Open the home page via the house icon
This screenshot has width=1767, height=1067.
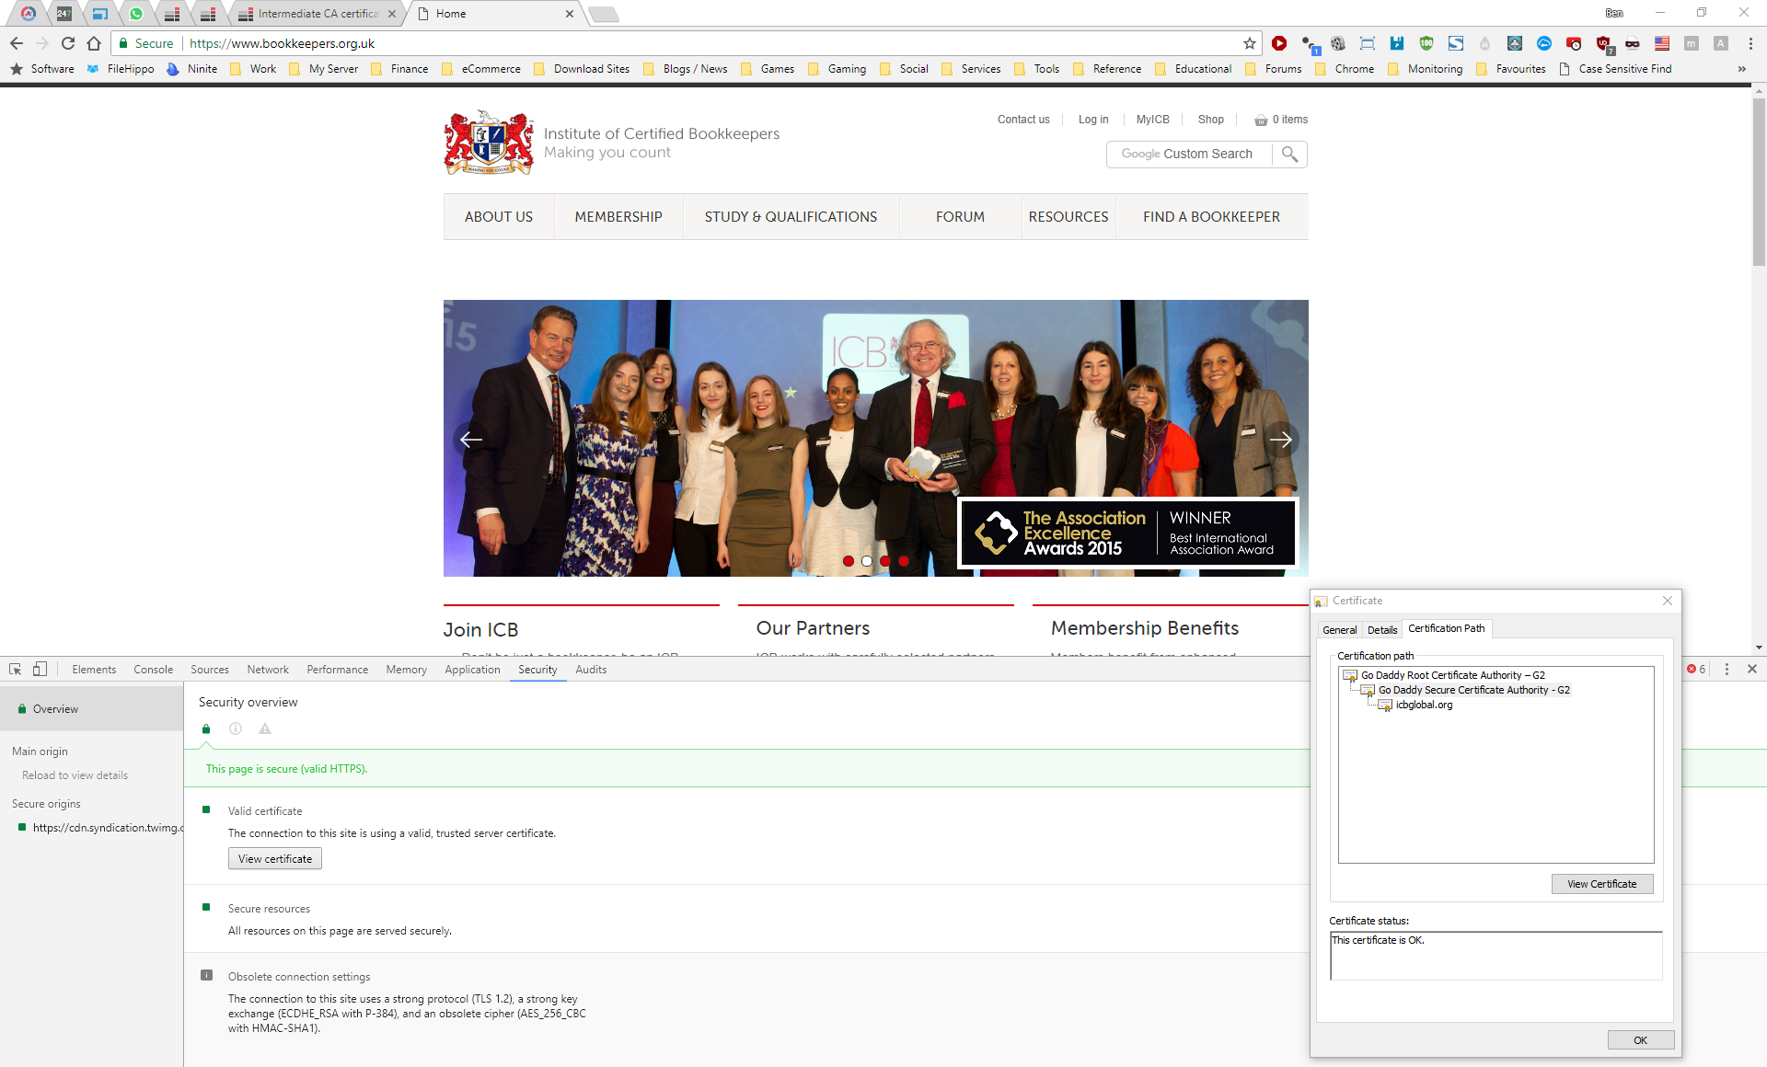[94, 43]
